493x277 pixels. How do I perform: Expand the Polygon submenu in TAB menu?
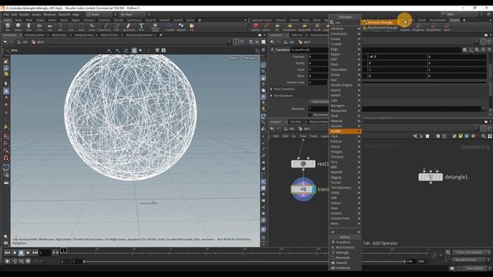(x=345, y=152)
